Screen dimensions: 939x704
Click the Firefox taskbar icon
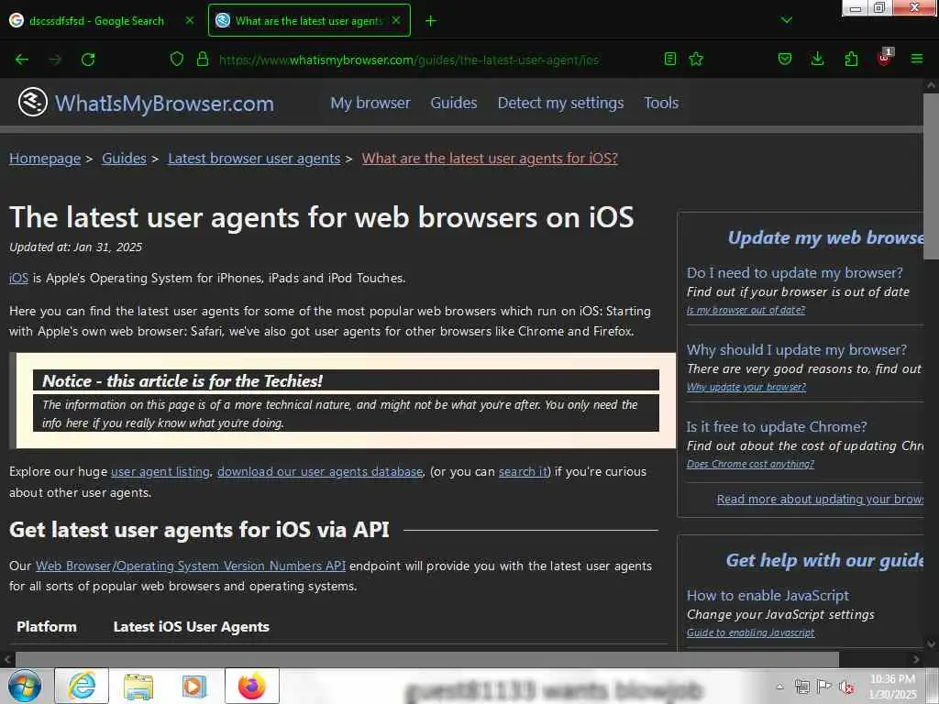click(x=252, y=686)
